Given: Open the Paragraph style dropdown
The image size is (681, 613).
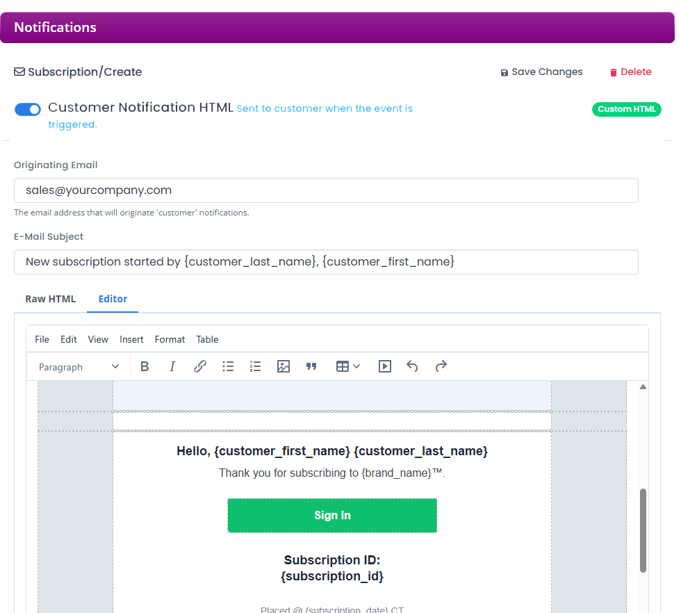Looking at the screenshot, I should [x=79, y=367].
